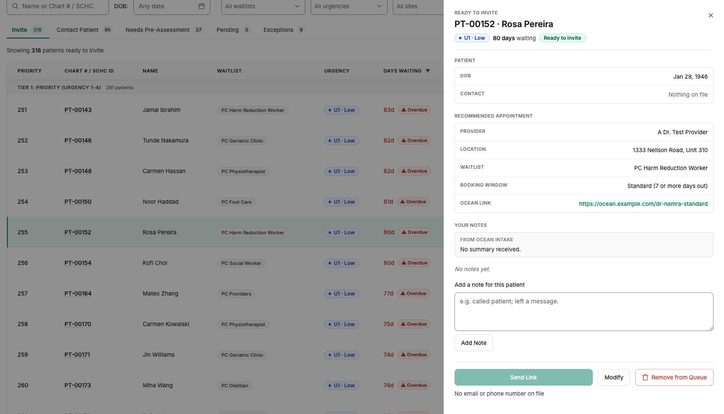Click PC Foot Care waitlist badge

tap(236, 202)
